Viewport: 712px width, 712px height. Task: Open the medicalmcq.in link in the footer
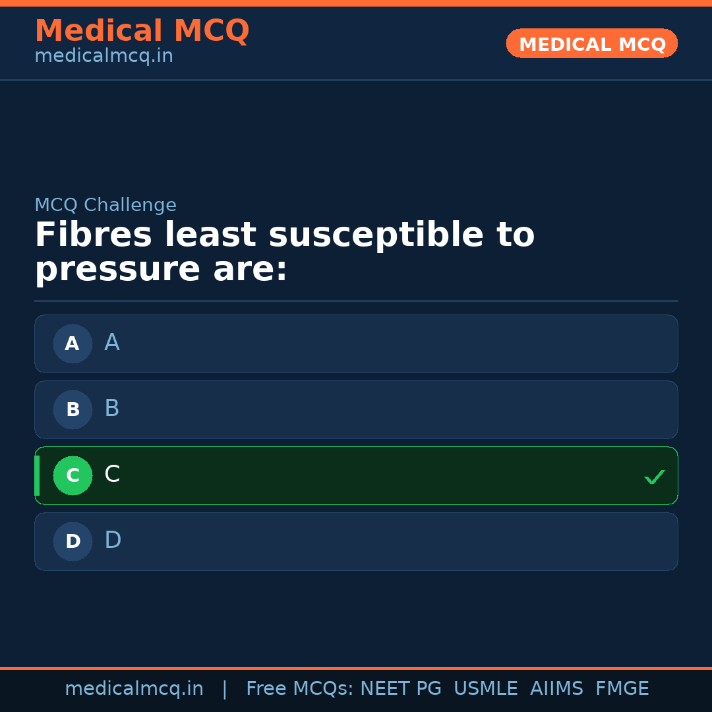coord(134,689)
